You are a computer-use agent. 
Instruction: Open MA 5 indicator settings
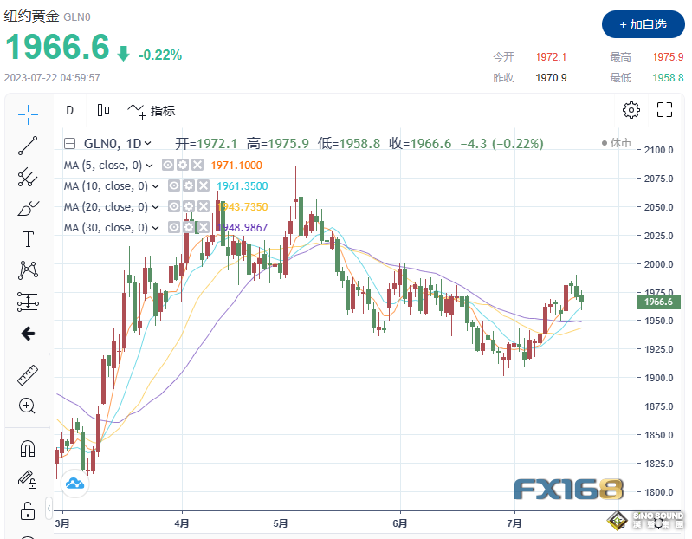183,166
